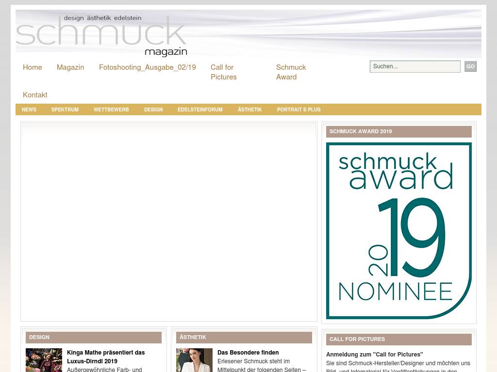Open the Home menu item
Image resolution: width=497 pixels, height=372 pixels.
click(x=33, y=67)
